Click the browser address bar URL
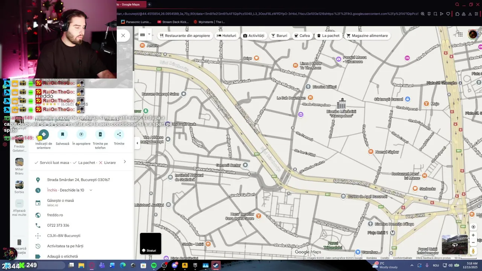482x271 pixels. click(267, 14)
